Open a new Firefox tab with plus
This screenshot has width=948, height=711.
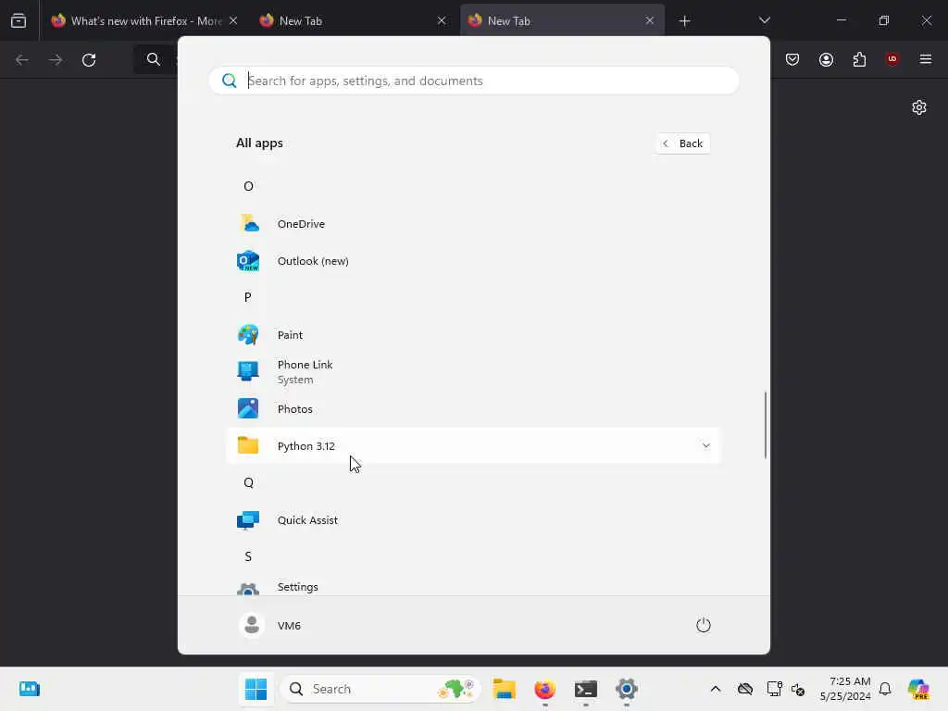point(684,21)
